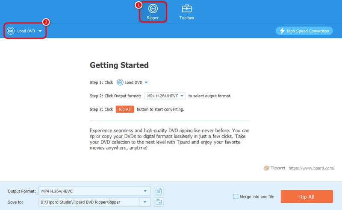Click the small Rip All button in Step 3
The image size is (342, 210).
point(124,109)
